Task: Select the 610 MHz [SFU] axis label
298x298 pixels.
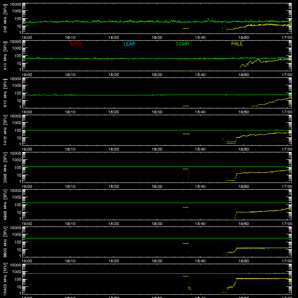Action: [5, 93]
